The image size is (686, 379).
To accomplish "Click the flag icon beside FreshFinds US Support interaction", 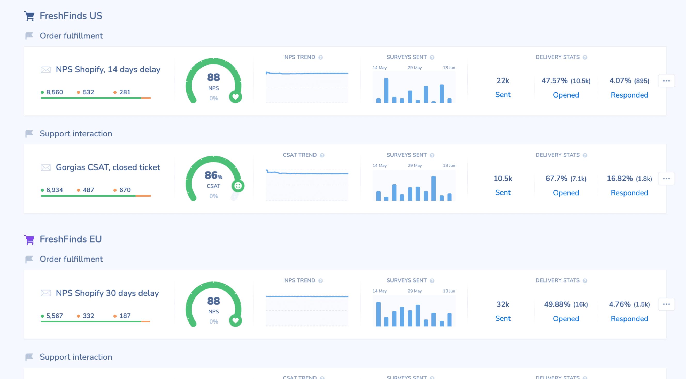I will click(x=29, y=134).
